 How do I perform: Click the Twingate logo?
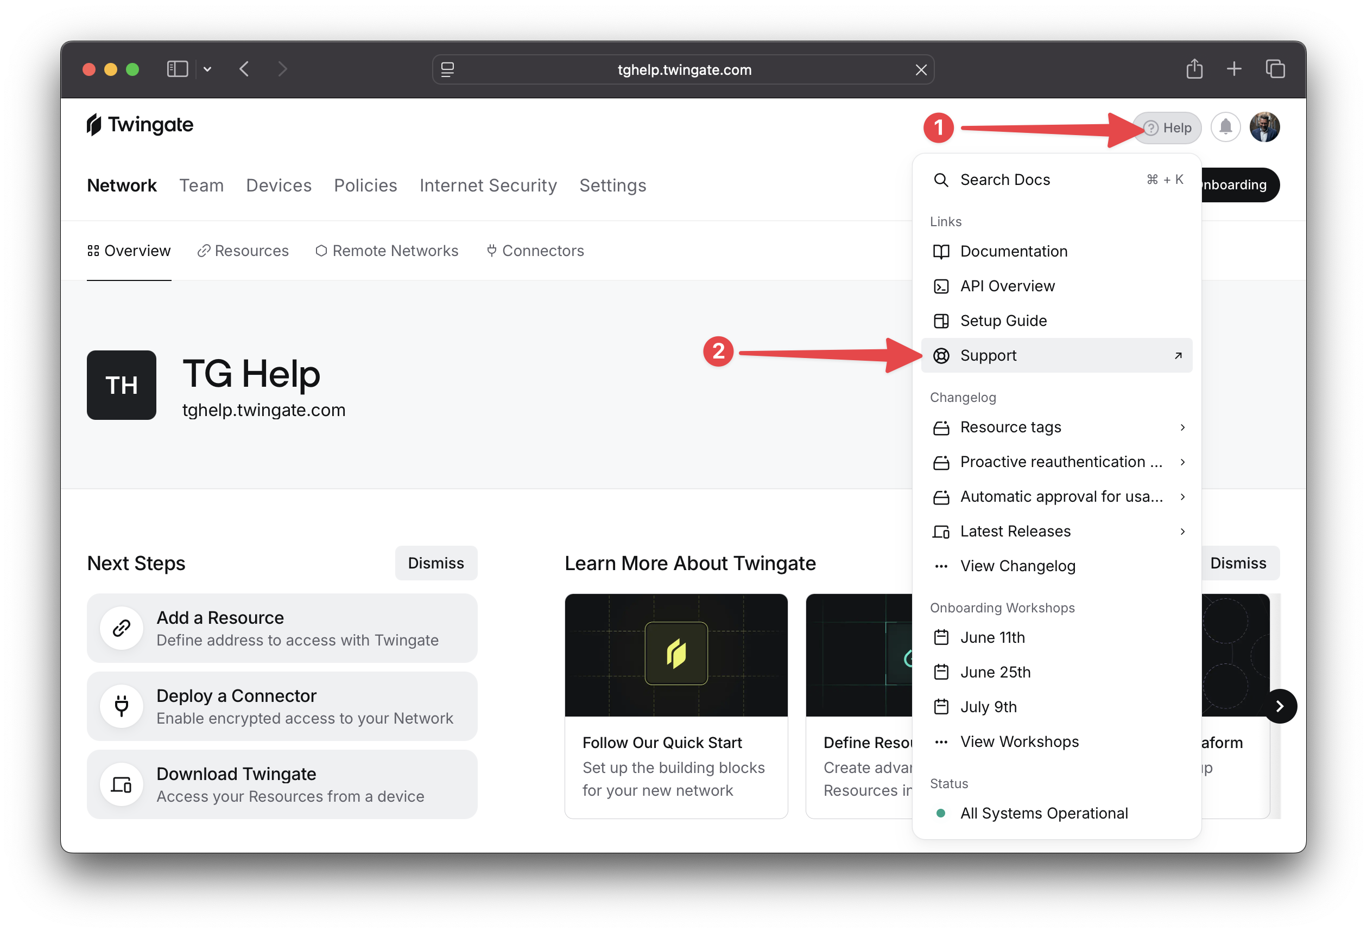click(x=140, y=125)
